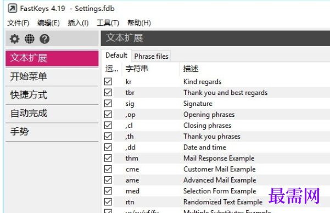
Task: Click the FastKeys app icon in title bar
Action: pos(13,8)
